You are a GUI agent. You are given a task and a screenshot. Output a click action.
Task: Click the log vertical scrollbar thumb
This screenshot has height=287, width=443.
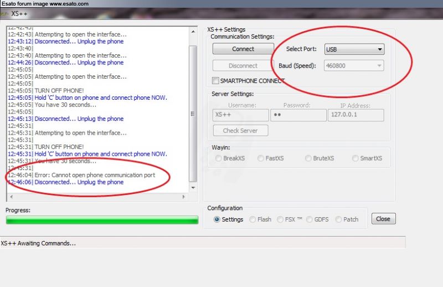coord(193,114)
